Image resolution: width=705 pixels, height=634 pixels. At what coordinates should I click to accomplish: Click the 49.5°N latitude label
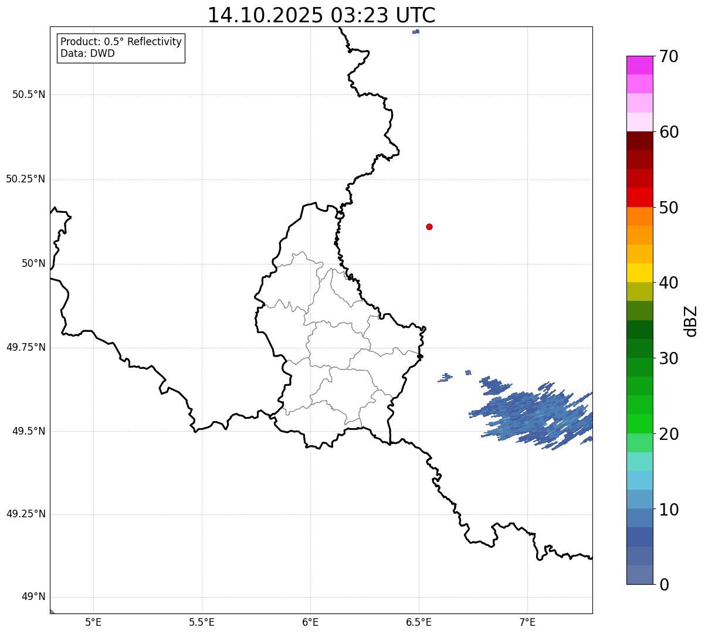[29, 431]
